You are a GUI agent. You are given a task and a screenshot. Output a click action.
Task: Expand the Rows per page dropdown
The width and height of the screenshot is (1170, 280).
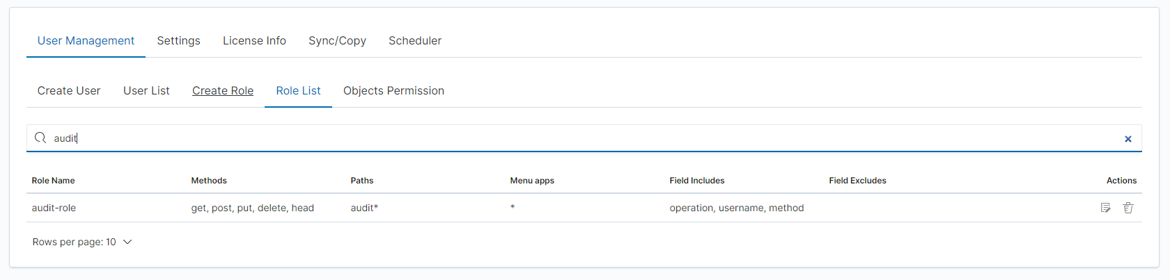127,242
